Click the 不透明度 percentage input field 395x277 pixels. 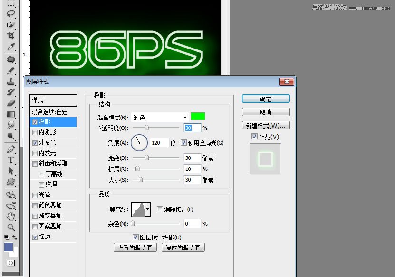coord(193,128)
